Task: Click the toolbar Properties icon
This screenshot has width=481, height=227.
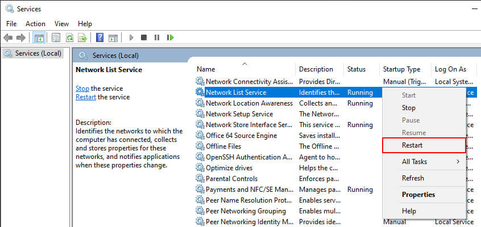Action: coord(56,37)
